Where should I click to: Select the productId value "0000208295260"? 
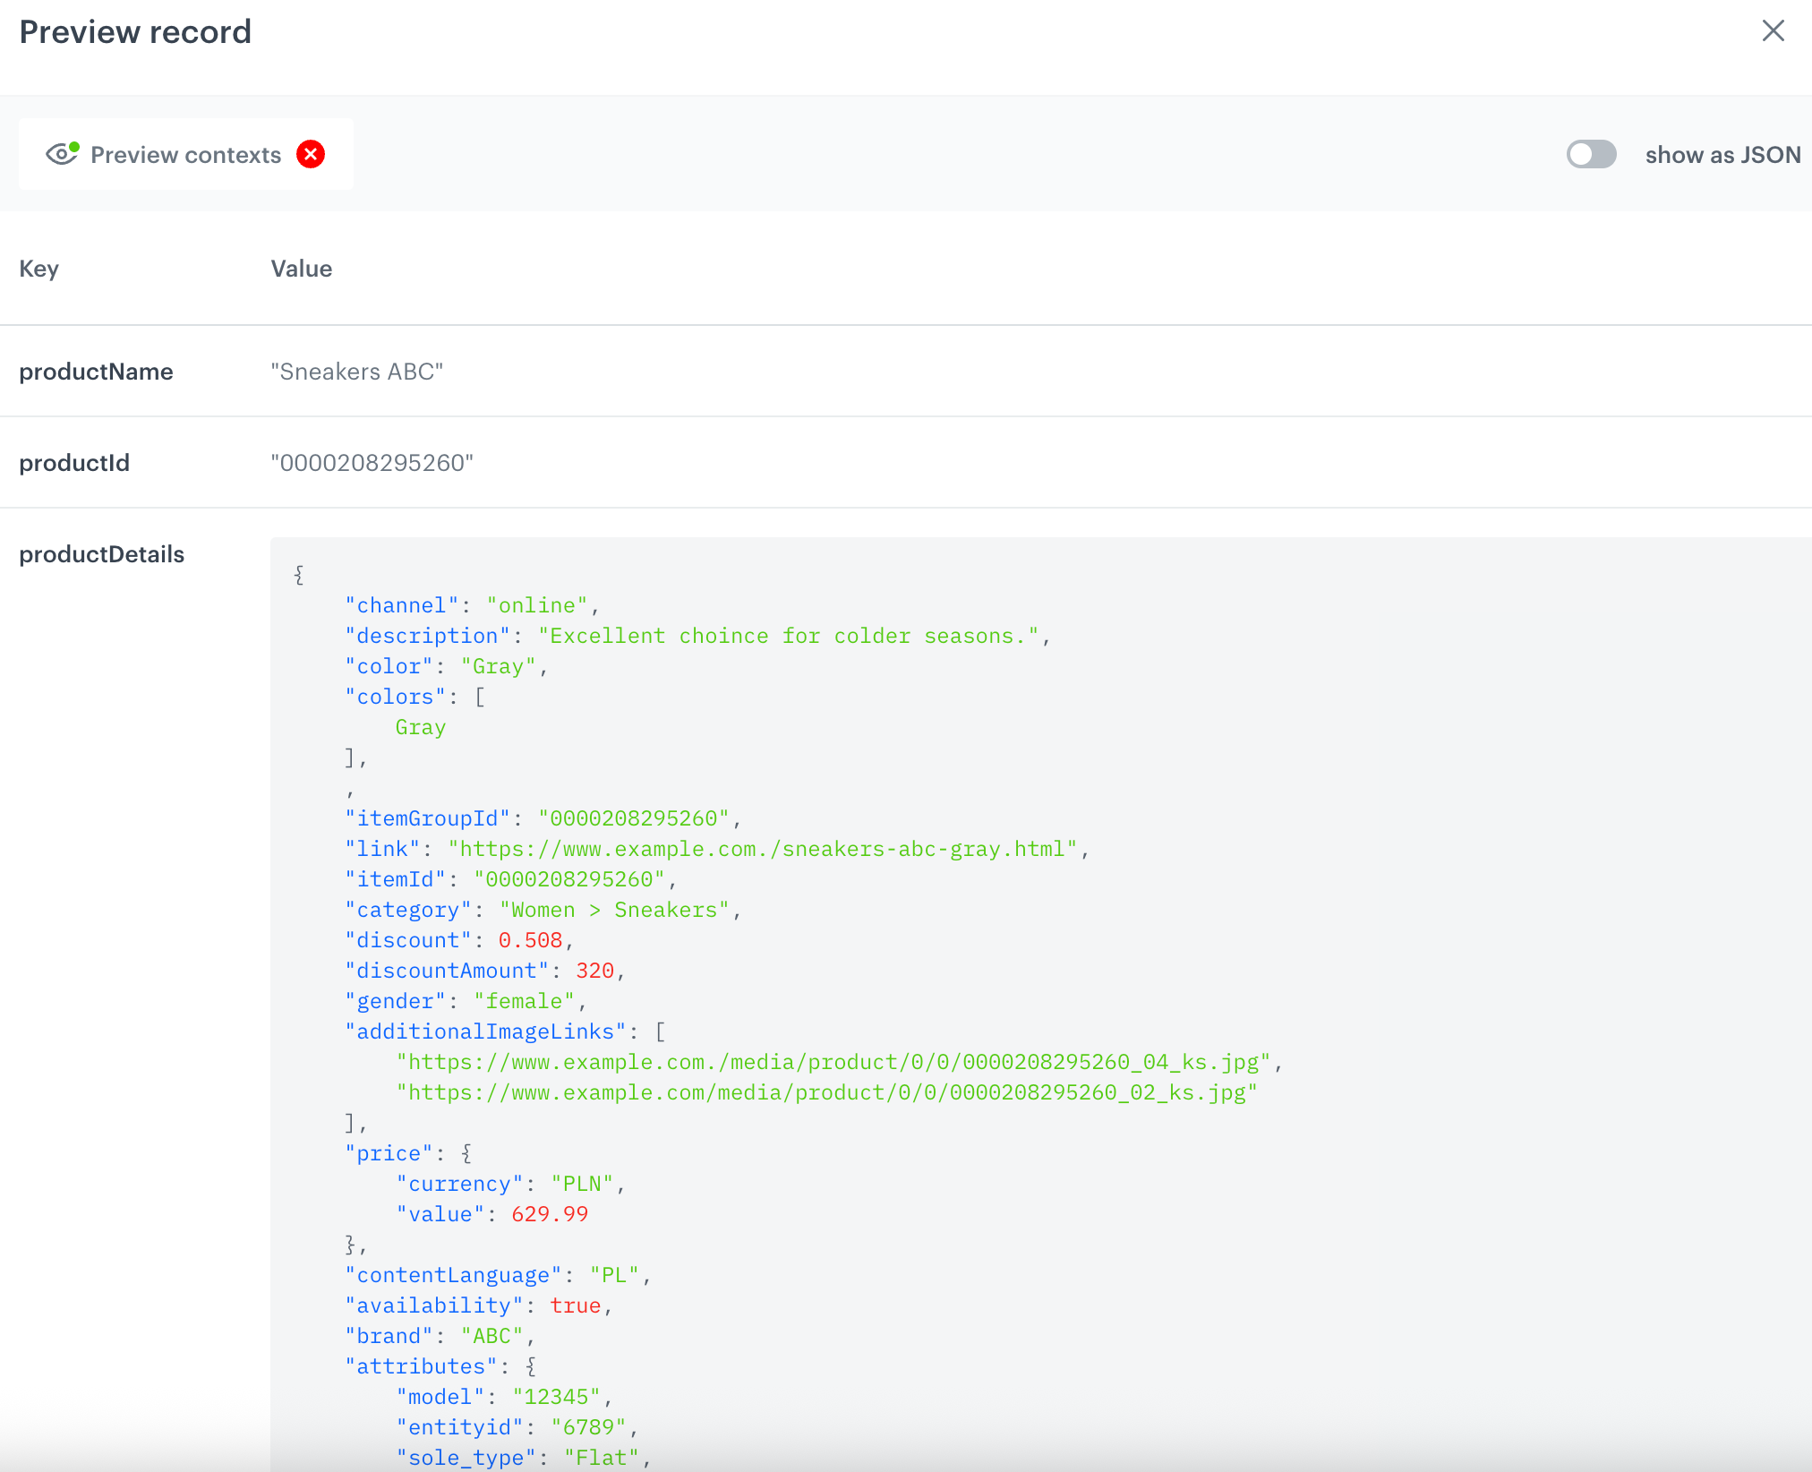tap(372, 463)
